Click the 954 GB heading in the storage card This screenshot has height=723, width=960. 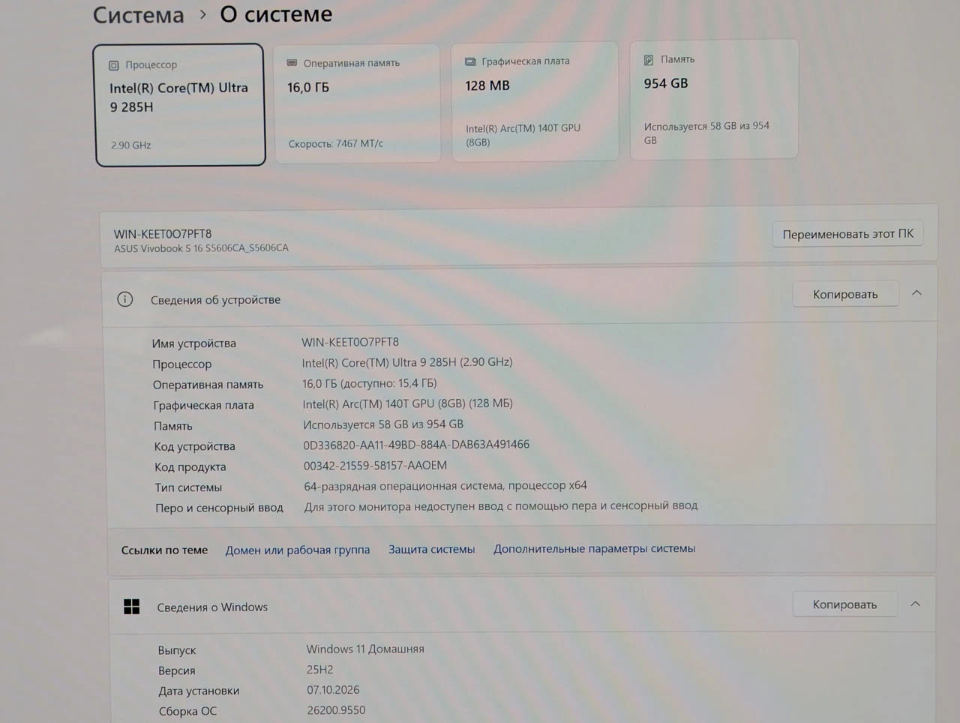click(x=666, y=83)
